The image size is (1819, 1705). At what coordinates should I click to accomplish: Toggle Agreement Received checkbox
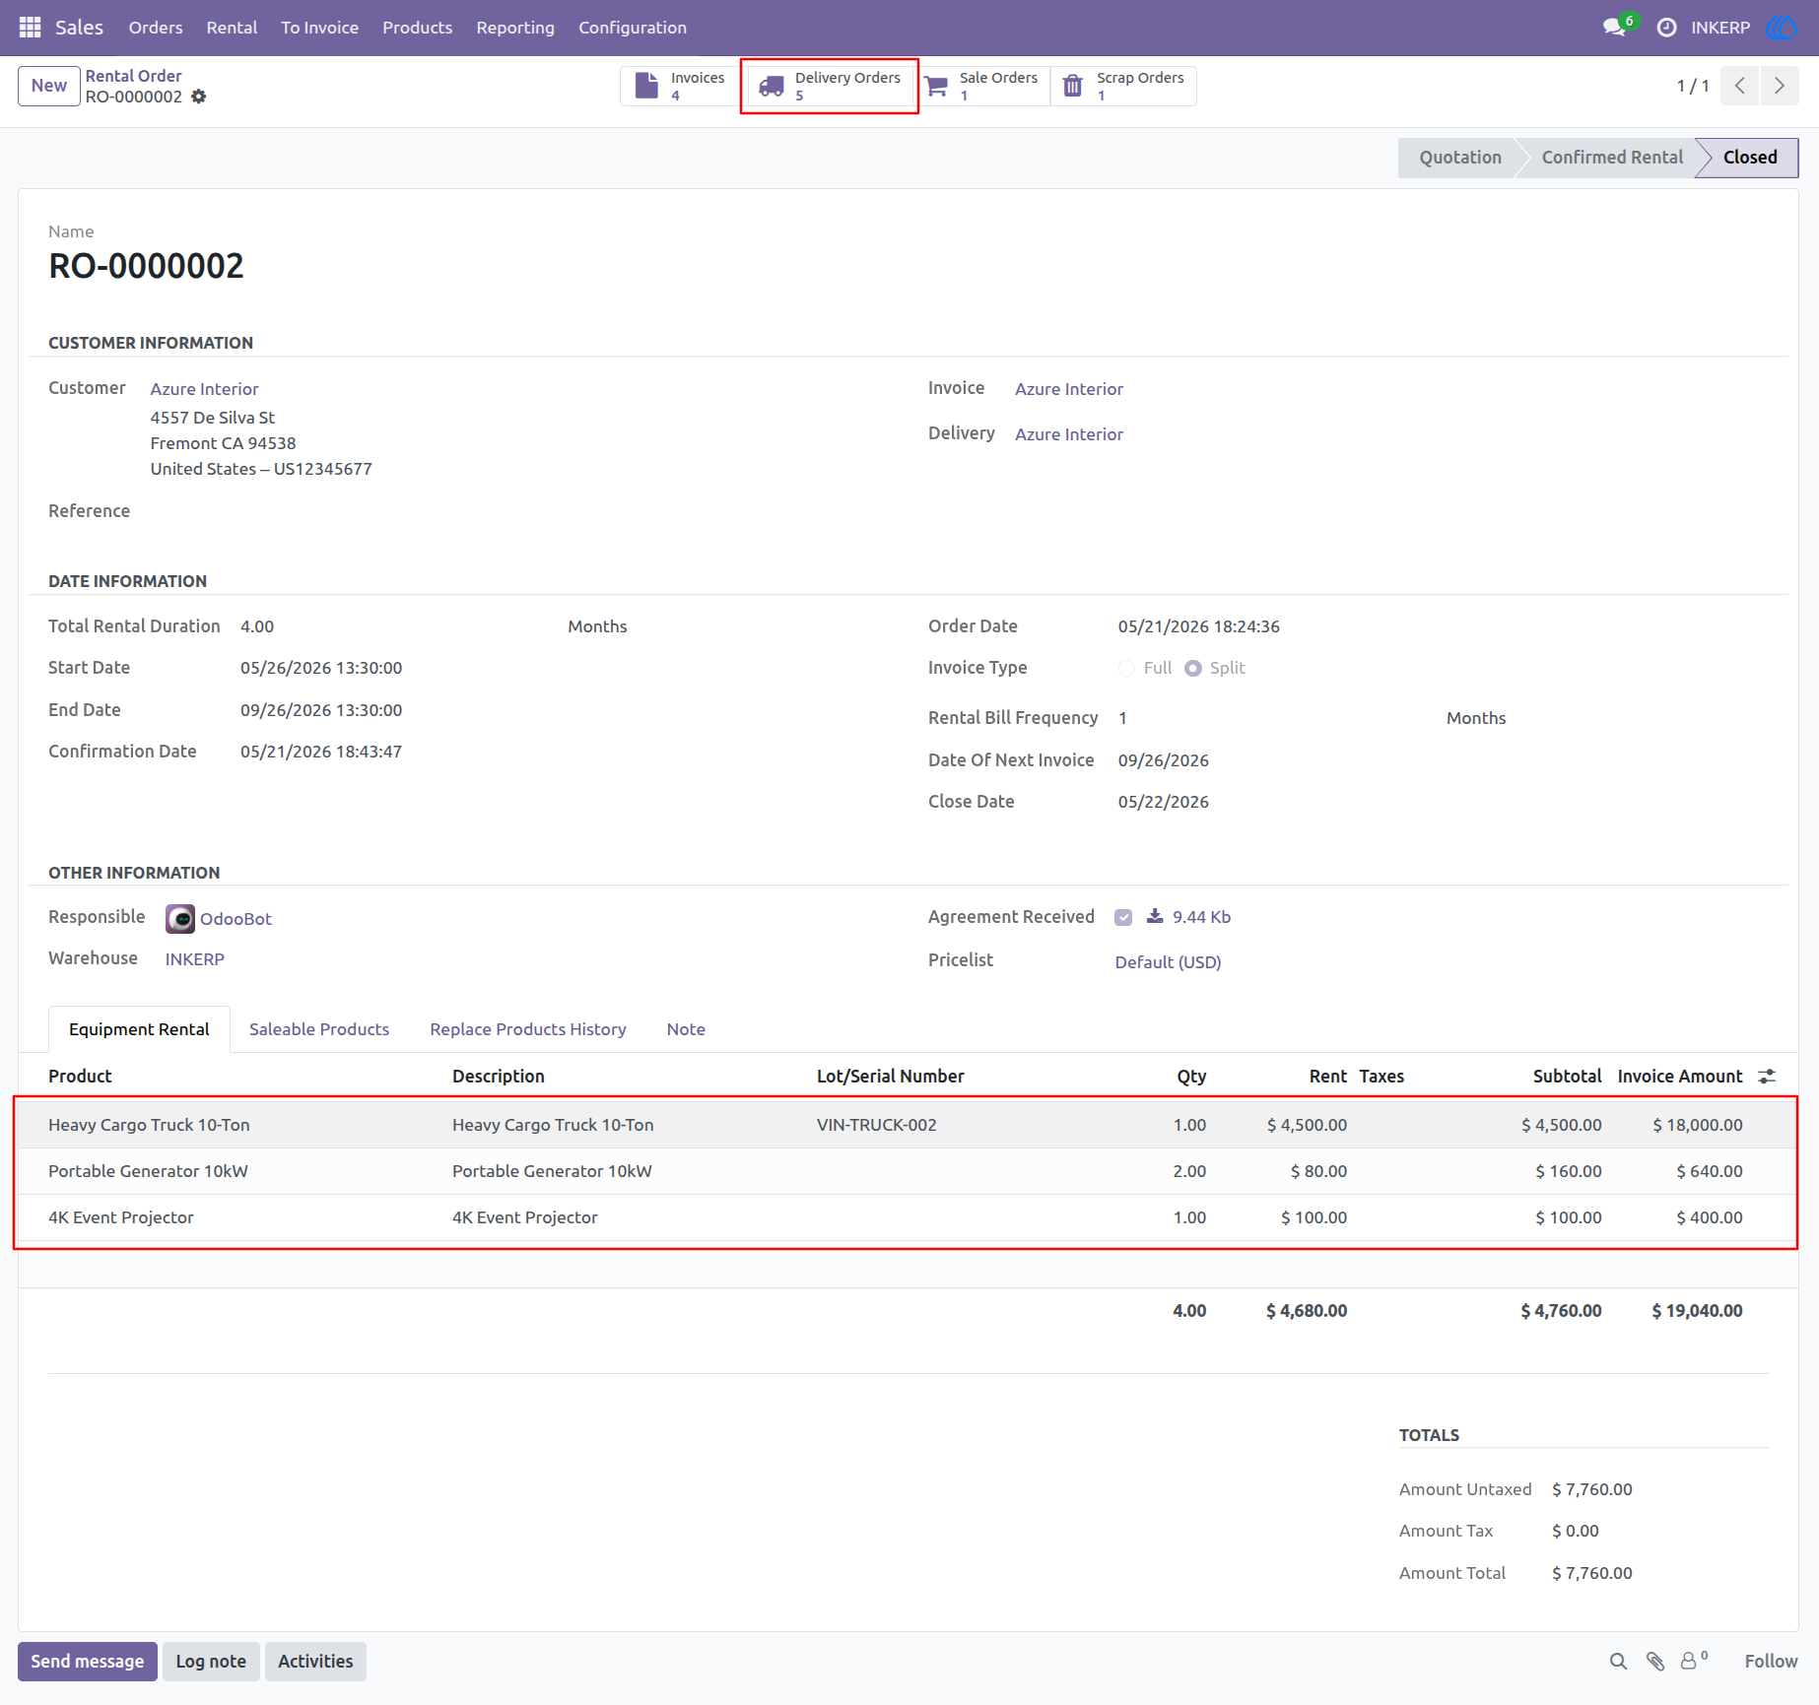(1123, 917)
